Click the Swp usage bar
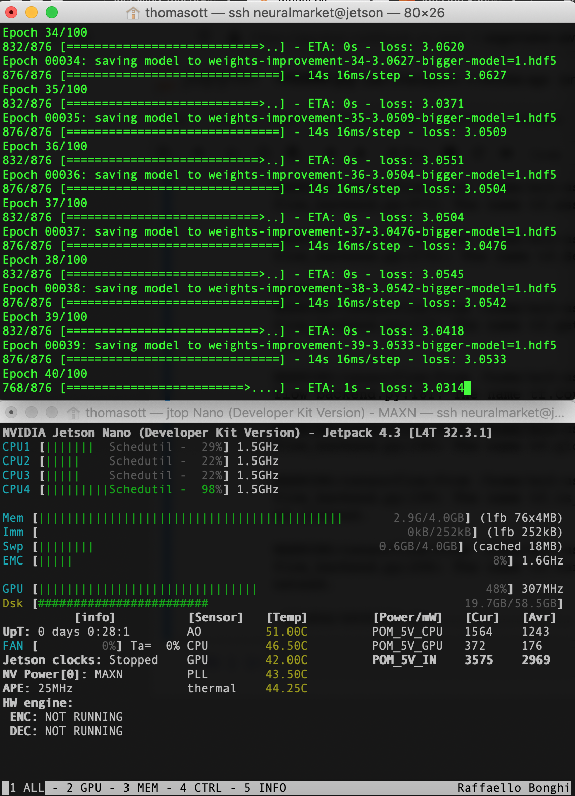The width and height of the screenshot is (575, 796). click(x=248, y=546)
